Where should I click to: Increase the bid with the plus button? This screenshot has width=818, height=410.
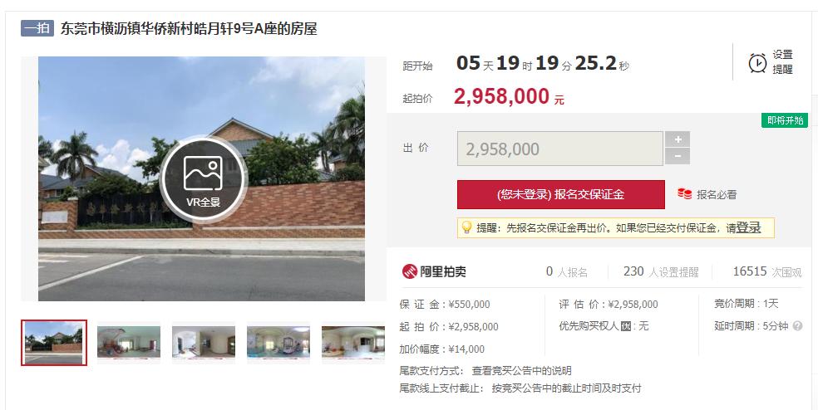[x=678, y=139]
